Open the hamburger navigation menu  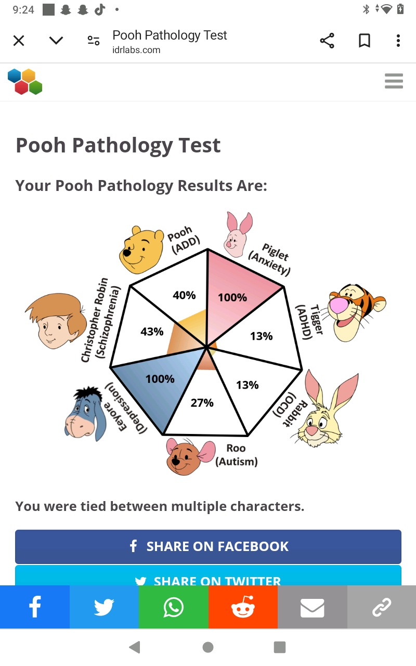(394, 81)
